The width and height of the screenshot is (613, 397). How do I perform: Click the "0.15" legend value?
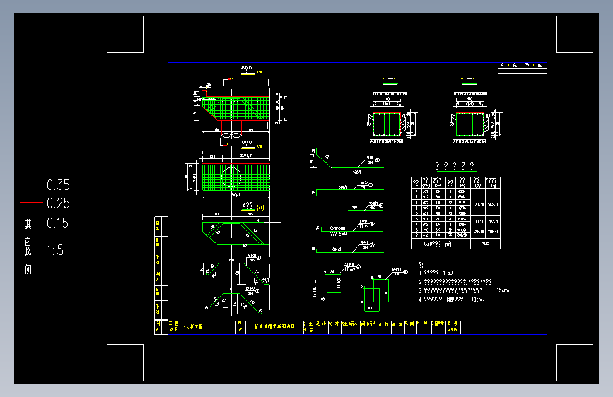pos(57,223)
